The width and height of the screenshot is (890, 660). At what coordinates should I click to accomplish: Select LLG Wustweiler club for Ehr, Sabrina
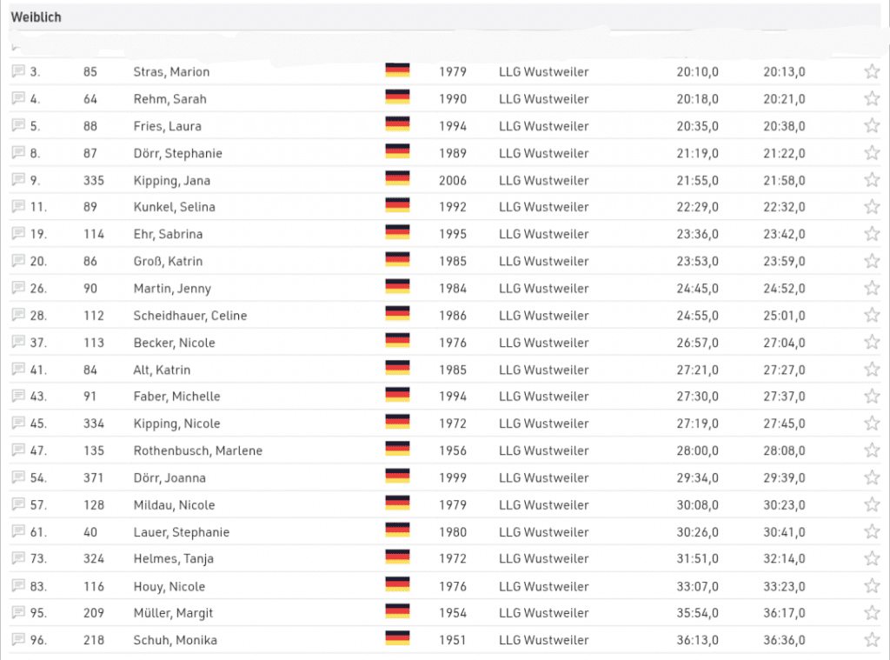pos(543,234)
